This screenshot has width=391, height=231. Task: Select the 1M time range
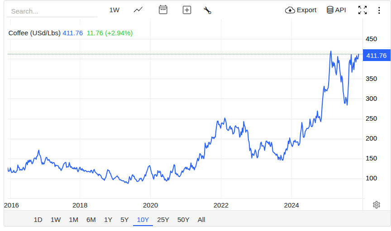tap(73, 220)
